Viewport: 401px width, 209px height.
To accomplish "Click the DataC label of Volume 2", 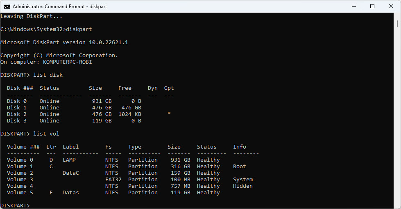I will click(71, 173).
